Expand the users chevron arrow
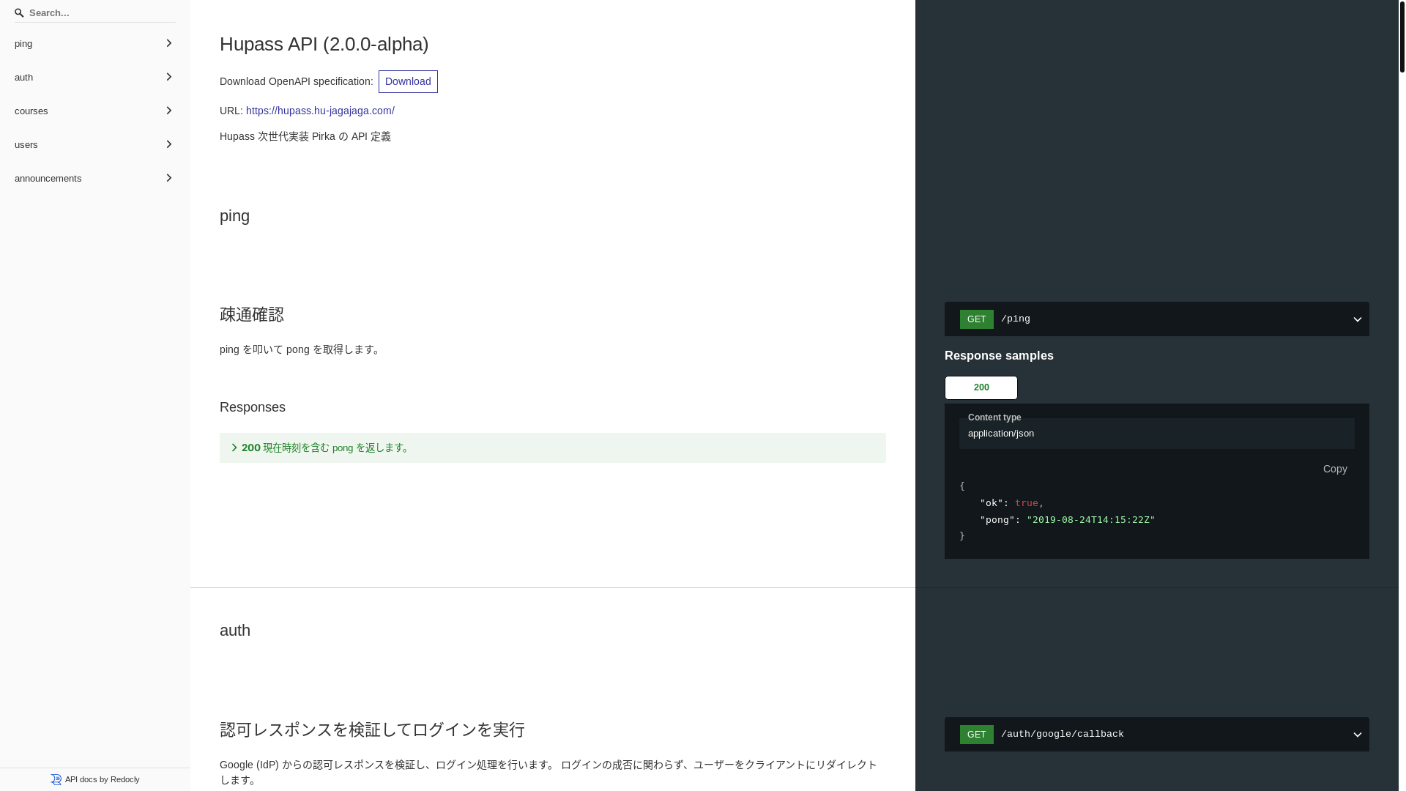 click(x=169, y=145)
